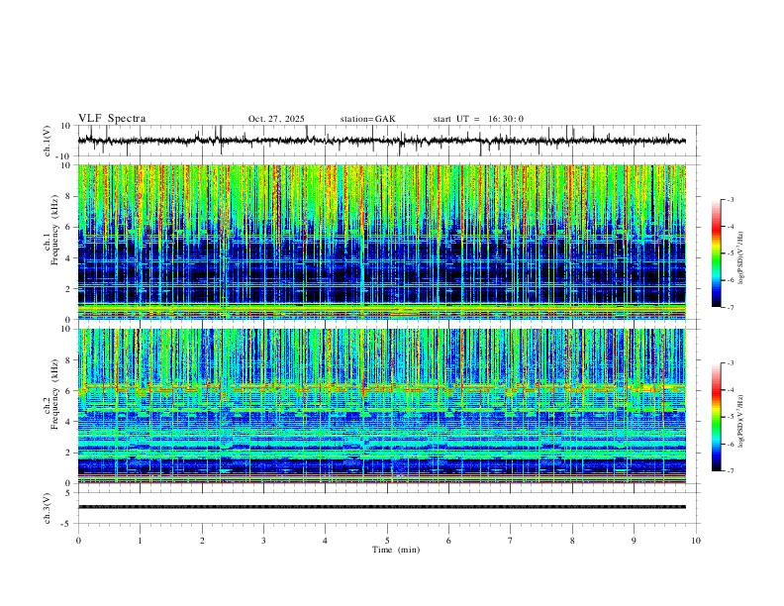Viewport: 784px width, 606px height.
Task: Click the "-3" tick on upper colorbar
Action: pos(730,199)
